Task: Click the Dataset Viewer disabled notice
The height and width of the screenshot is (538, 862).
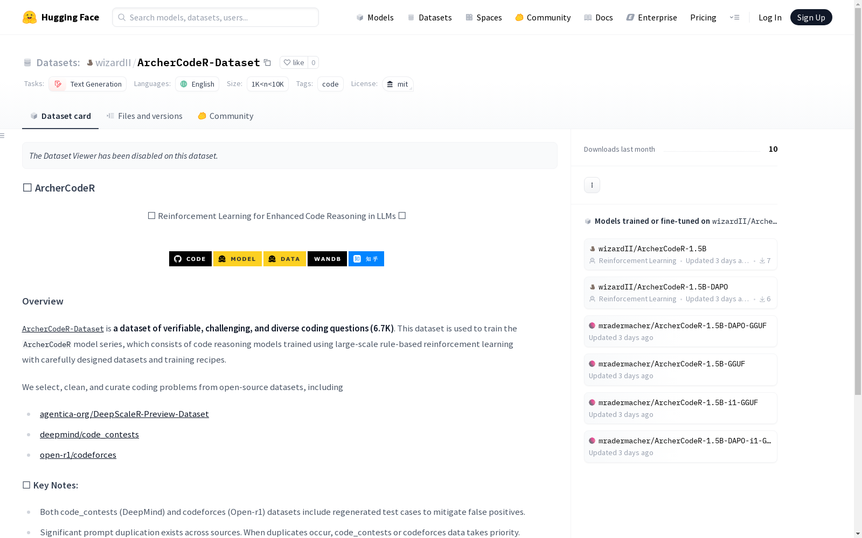Action: pos(290,155)
